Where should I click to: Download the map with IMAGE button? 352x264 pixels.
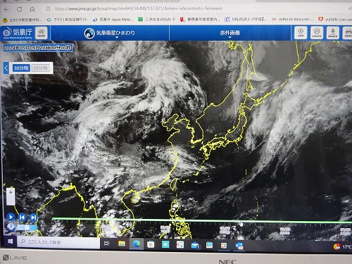click(x=332, y=33)
